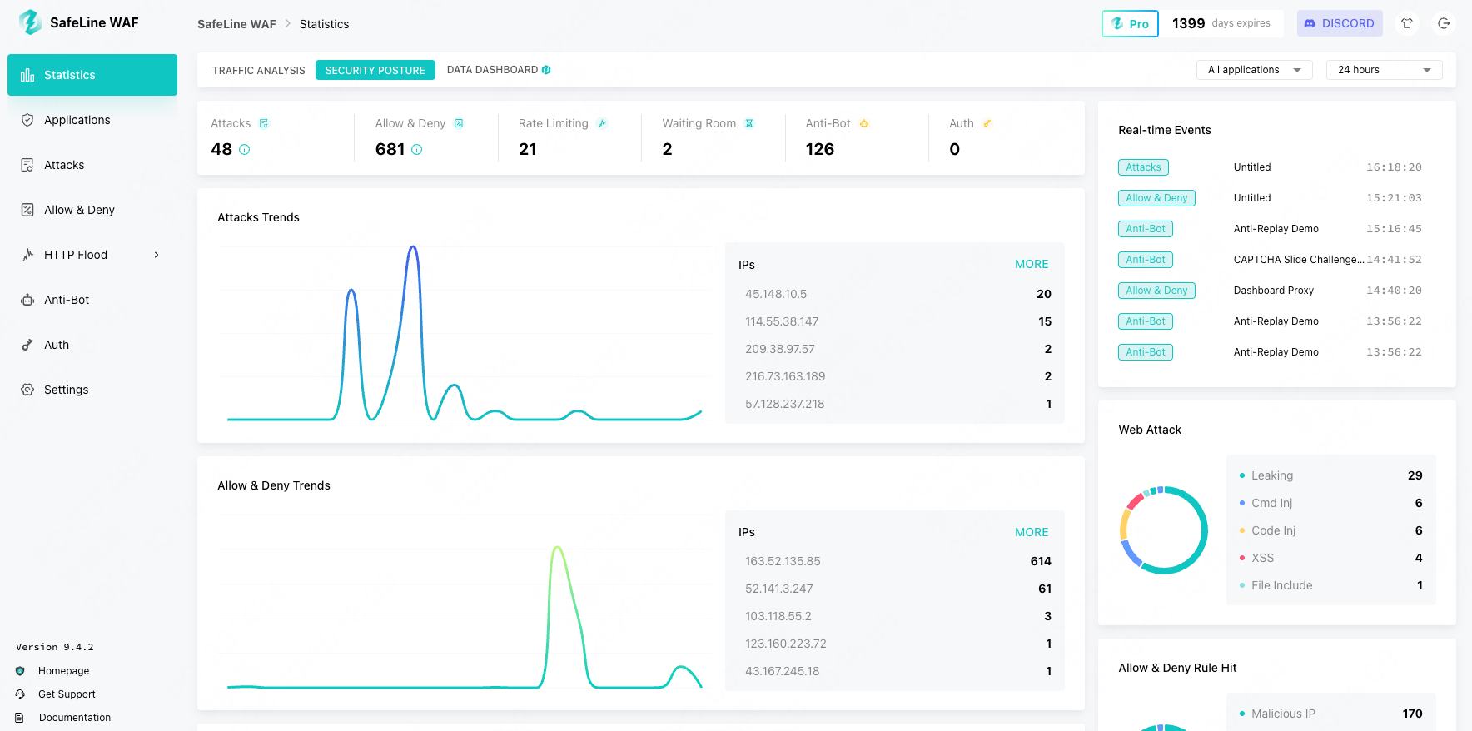Switch to Traffic Analysis tab
Screen dimensions: 1472x731
pyautogui.click(x=259, y=71)
